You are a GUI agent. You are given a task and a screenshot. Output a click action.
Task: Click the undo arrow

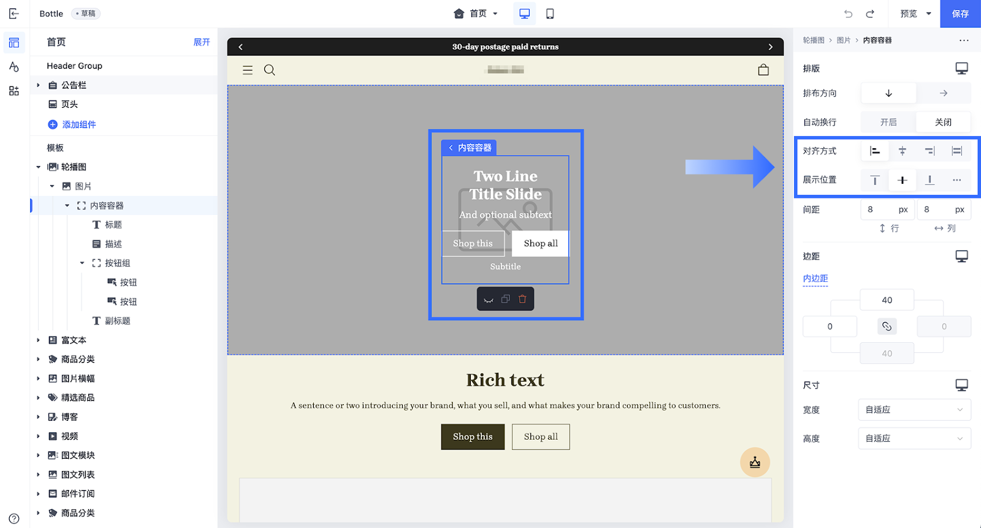coord(849,13)
